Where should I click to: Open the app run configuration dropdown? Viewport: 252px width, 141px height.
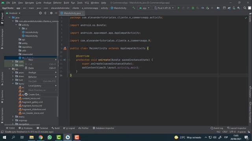[x=144, y=8]
